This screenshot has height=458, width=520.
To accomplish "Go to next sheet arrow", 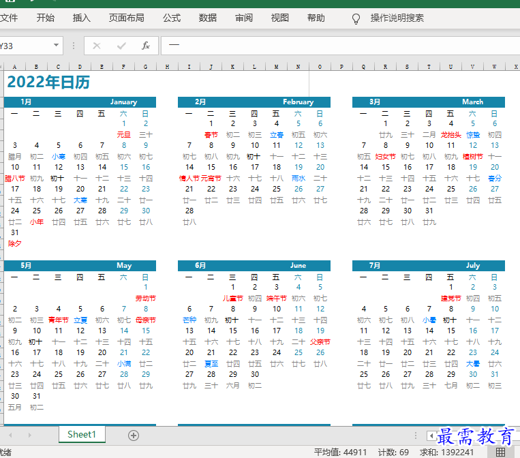I will (30, 435).
